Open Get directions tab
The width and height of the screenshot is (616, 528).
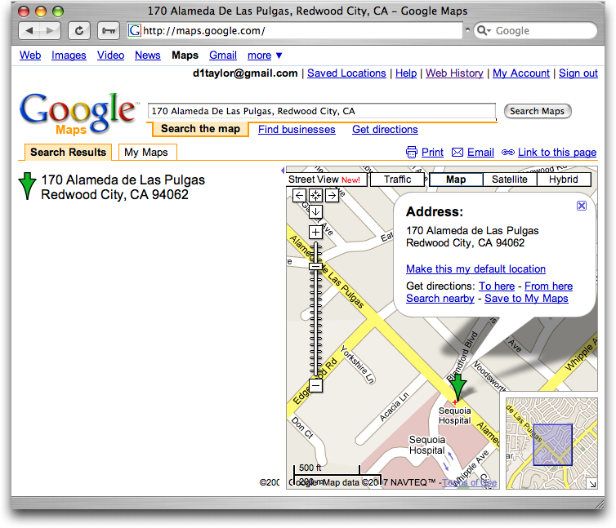click(x=385, y=130)
